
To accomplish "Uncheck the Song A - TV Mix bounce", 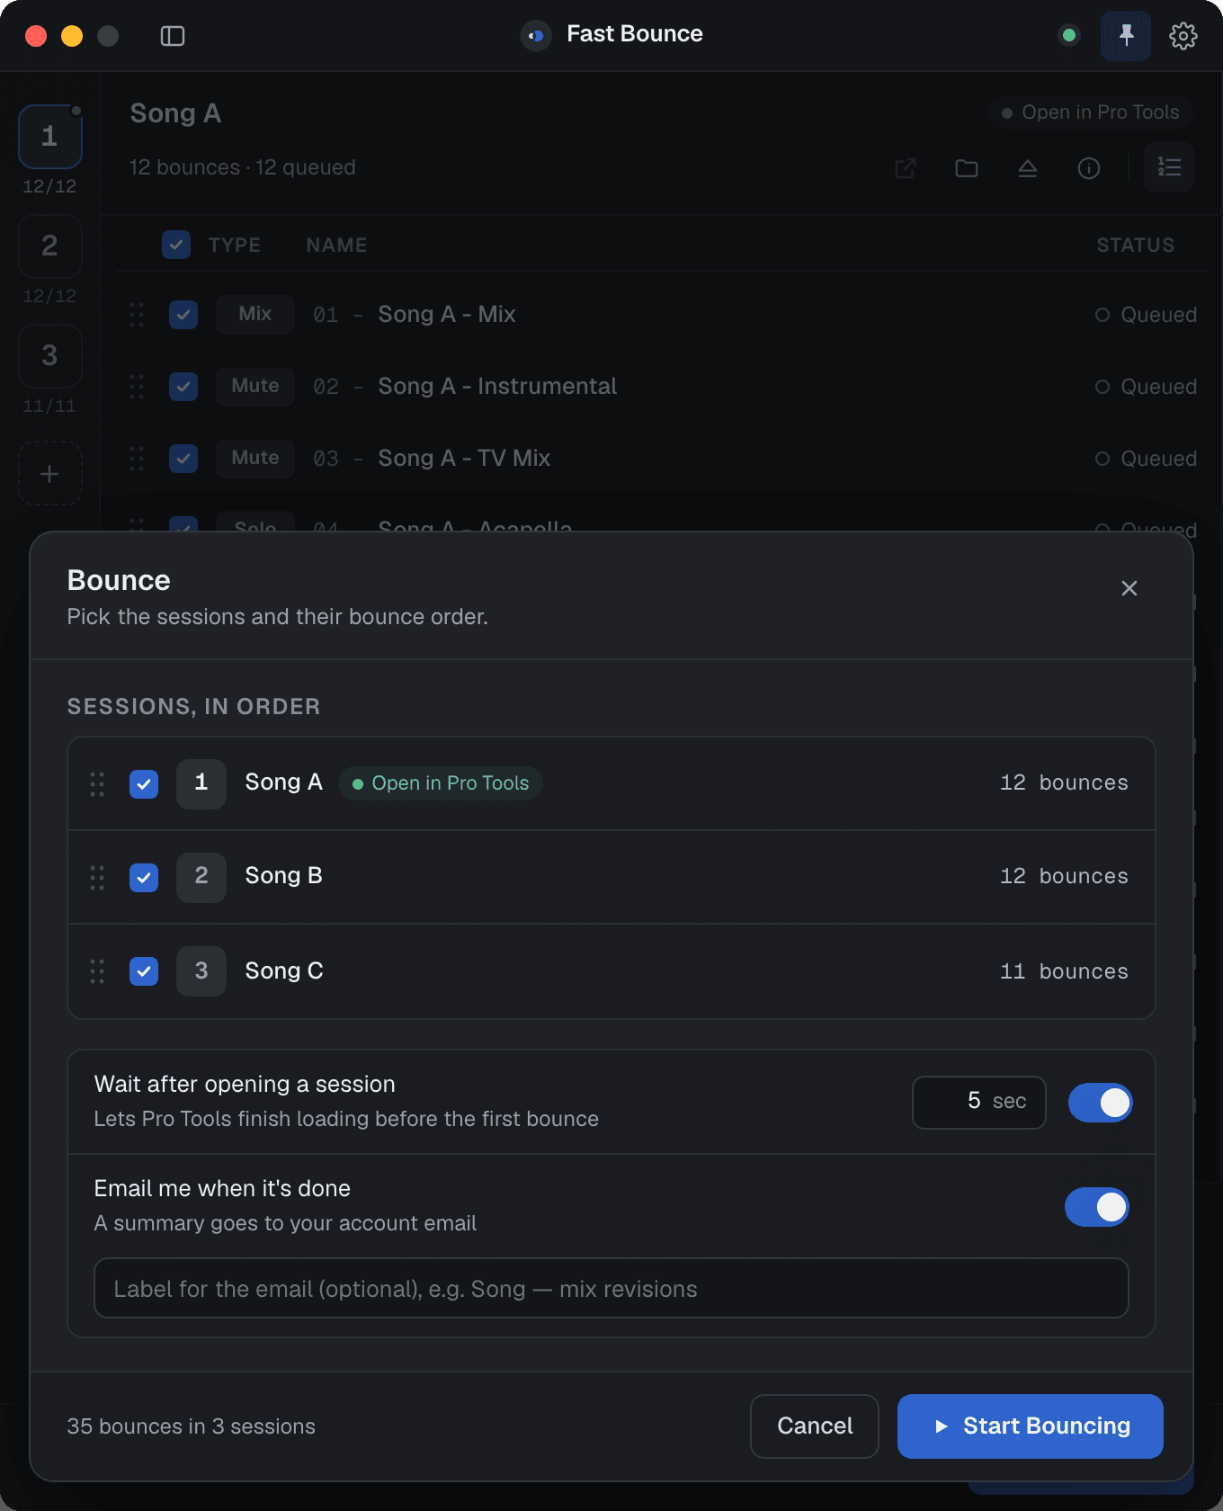I will tap(183, 459).
